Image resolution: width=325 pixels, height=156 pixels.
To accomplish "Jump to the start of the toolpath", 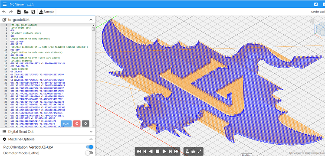I will (x=139, y=151).
